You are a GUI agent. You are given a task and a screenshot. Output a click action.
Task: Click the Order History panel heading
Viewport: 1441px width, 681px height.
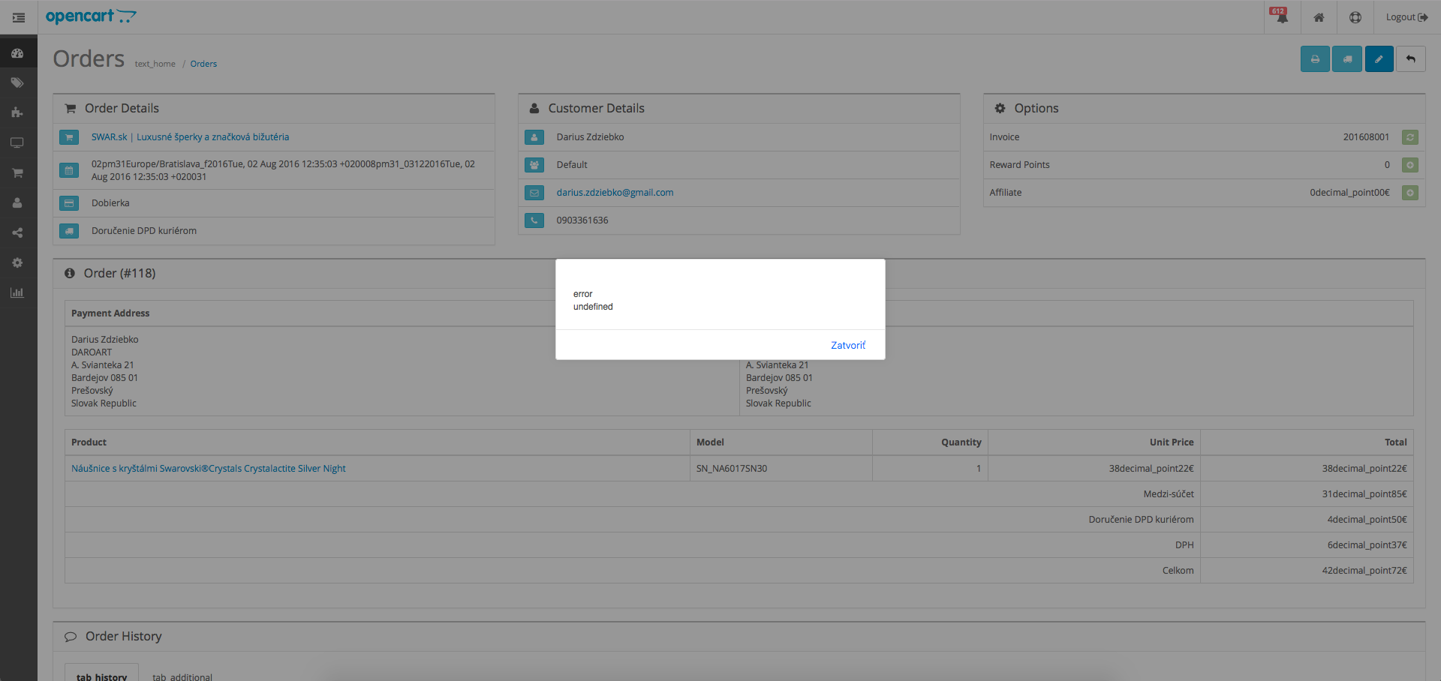(x=123, y=637)
